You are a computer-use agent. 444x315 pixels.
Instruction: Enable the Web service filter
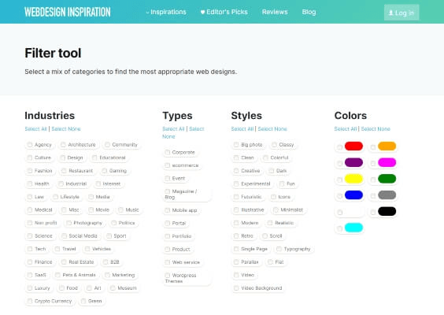pyautogui.click(x=168, y=262)
